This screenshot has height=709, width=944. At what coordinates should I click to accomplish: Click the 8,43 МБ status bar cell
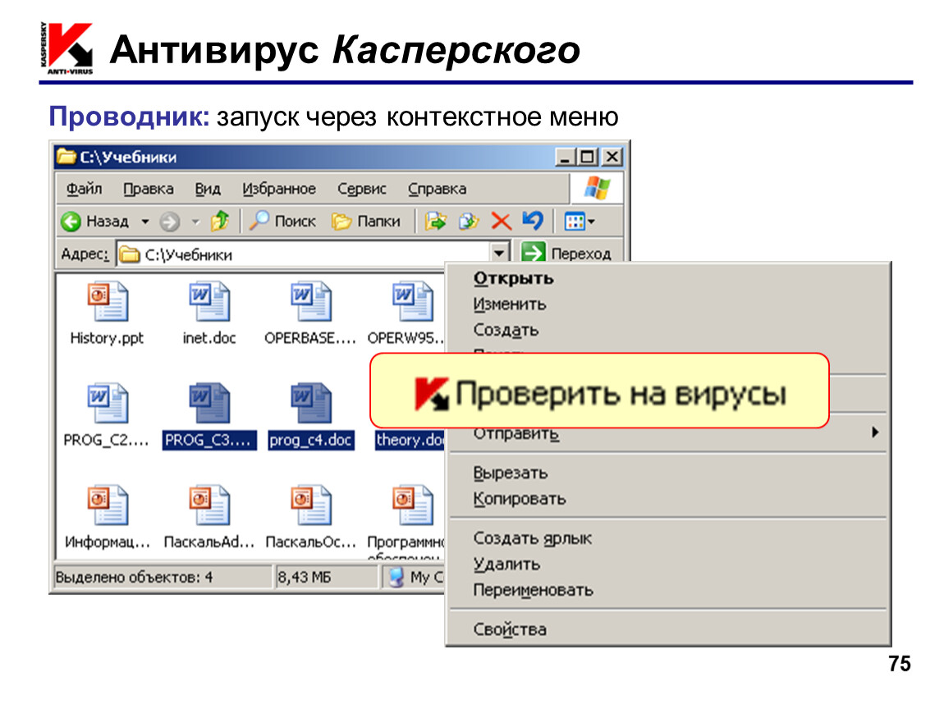click(326, 577)
